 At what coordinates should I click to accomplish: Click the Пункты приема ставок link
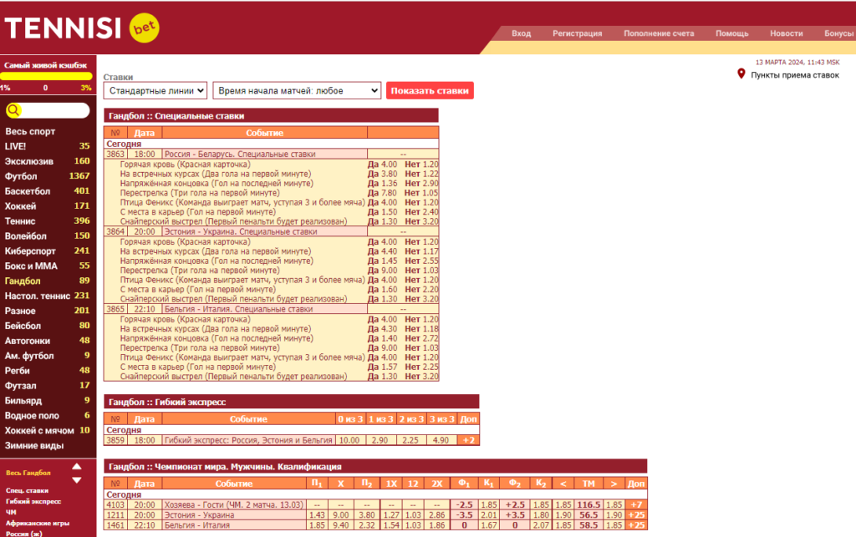pyautogui.click(x=795, y=75)
